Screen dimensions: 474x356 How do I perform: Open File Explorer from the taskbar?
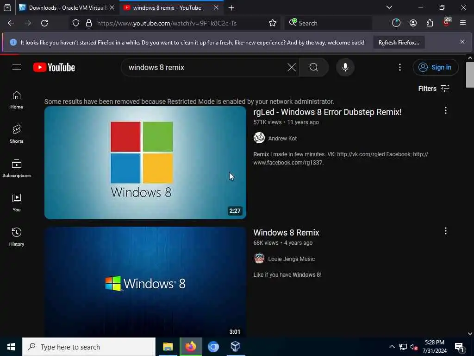pyautogui.click(x=168, y=347)
